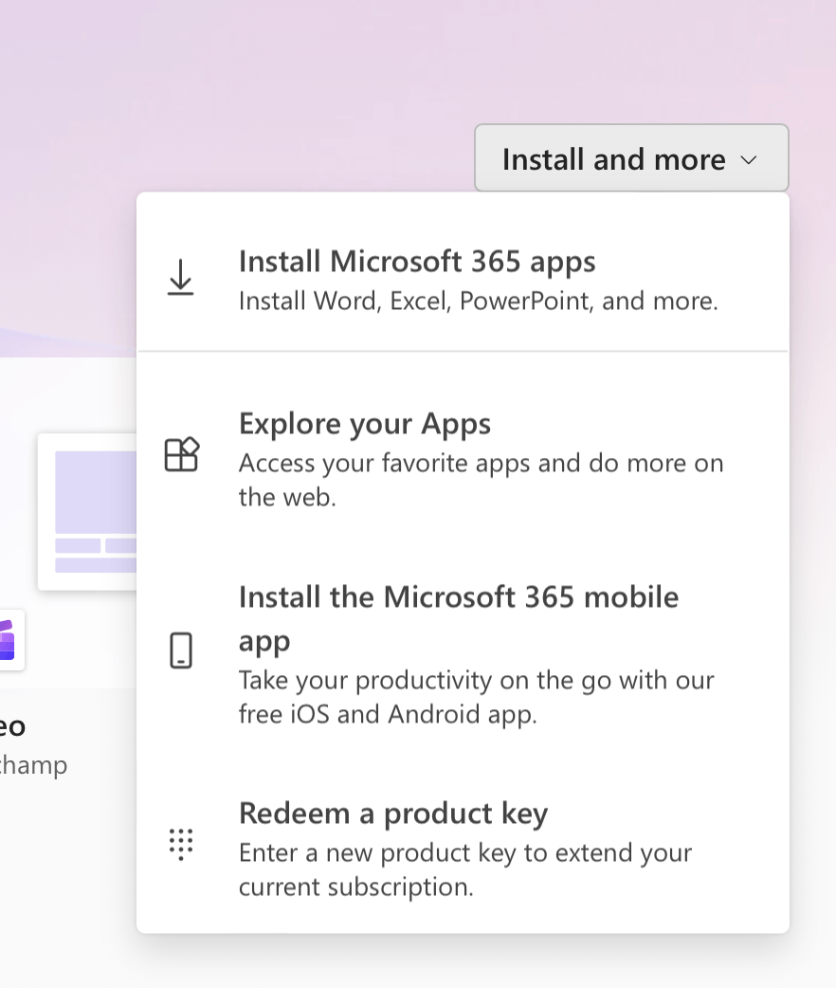The height and width of the screenshot is (988, 836).
Task: Open the Install and more dropdown button
Action: (631, 158)
